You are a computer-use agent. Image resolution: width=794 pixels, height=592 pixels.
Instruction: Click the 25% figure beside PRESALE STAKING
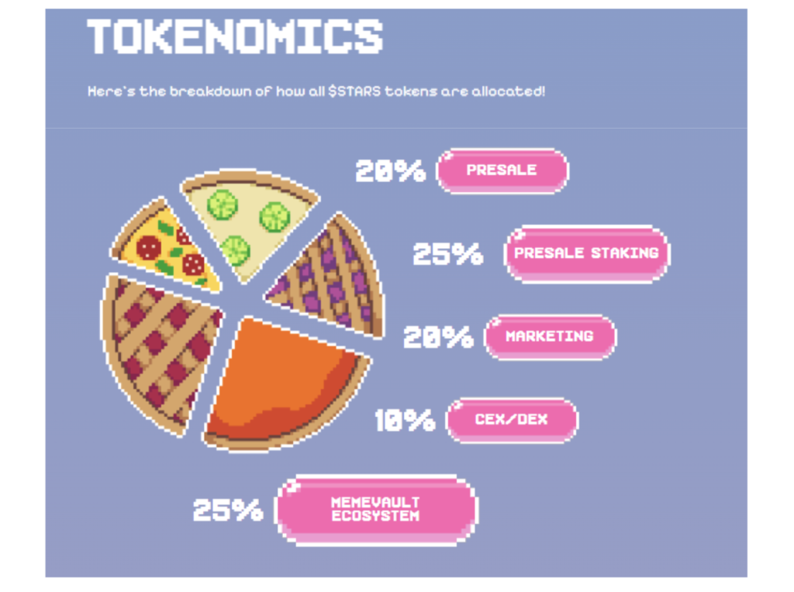point(448,254)
